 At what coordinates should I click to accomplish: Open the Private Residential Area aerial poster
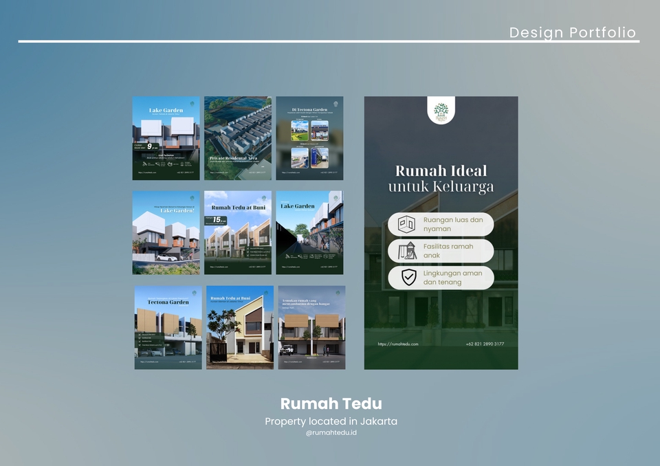tap(238, 138)
